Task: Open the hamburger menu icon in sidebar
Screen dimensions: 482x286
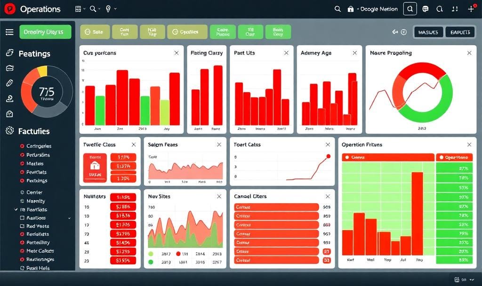Action: (9, 32)
